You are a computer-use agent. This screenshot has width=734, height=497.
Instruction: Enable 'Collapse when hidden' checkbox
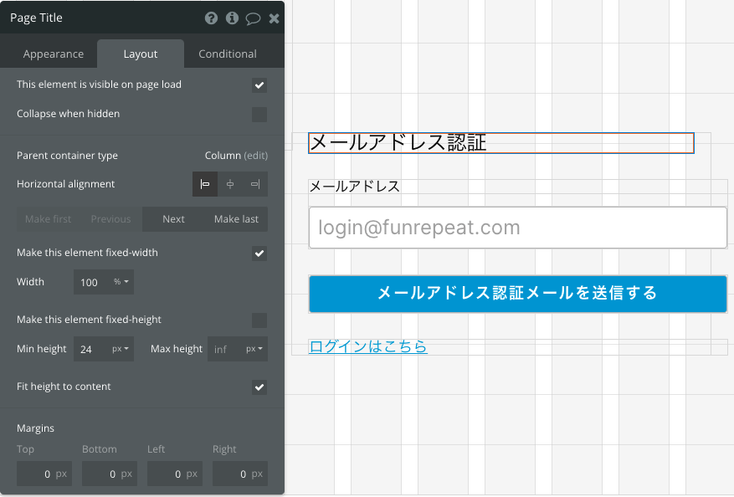pos(259,114)
